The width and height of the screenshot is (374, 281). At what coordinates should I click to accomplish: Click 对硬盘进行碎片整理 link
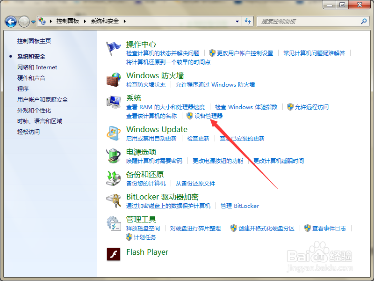coord(195,228)
